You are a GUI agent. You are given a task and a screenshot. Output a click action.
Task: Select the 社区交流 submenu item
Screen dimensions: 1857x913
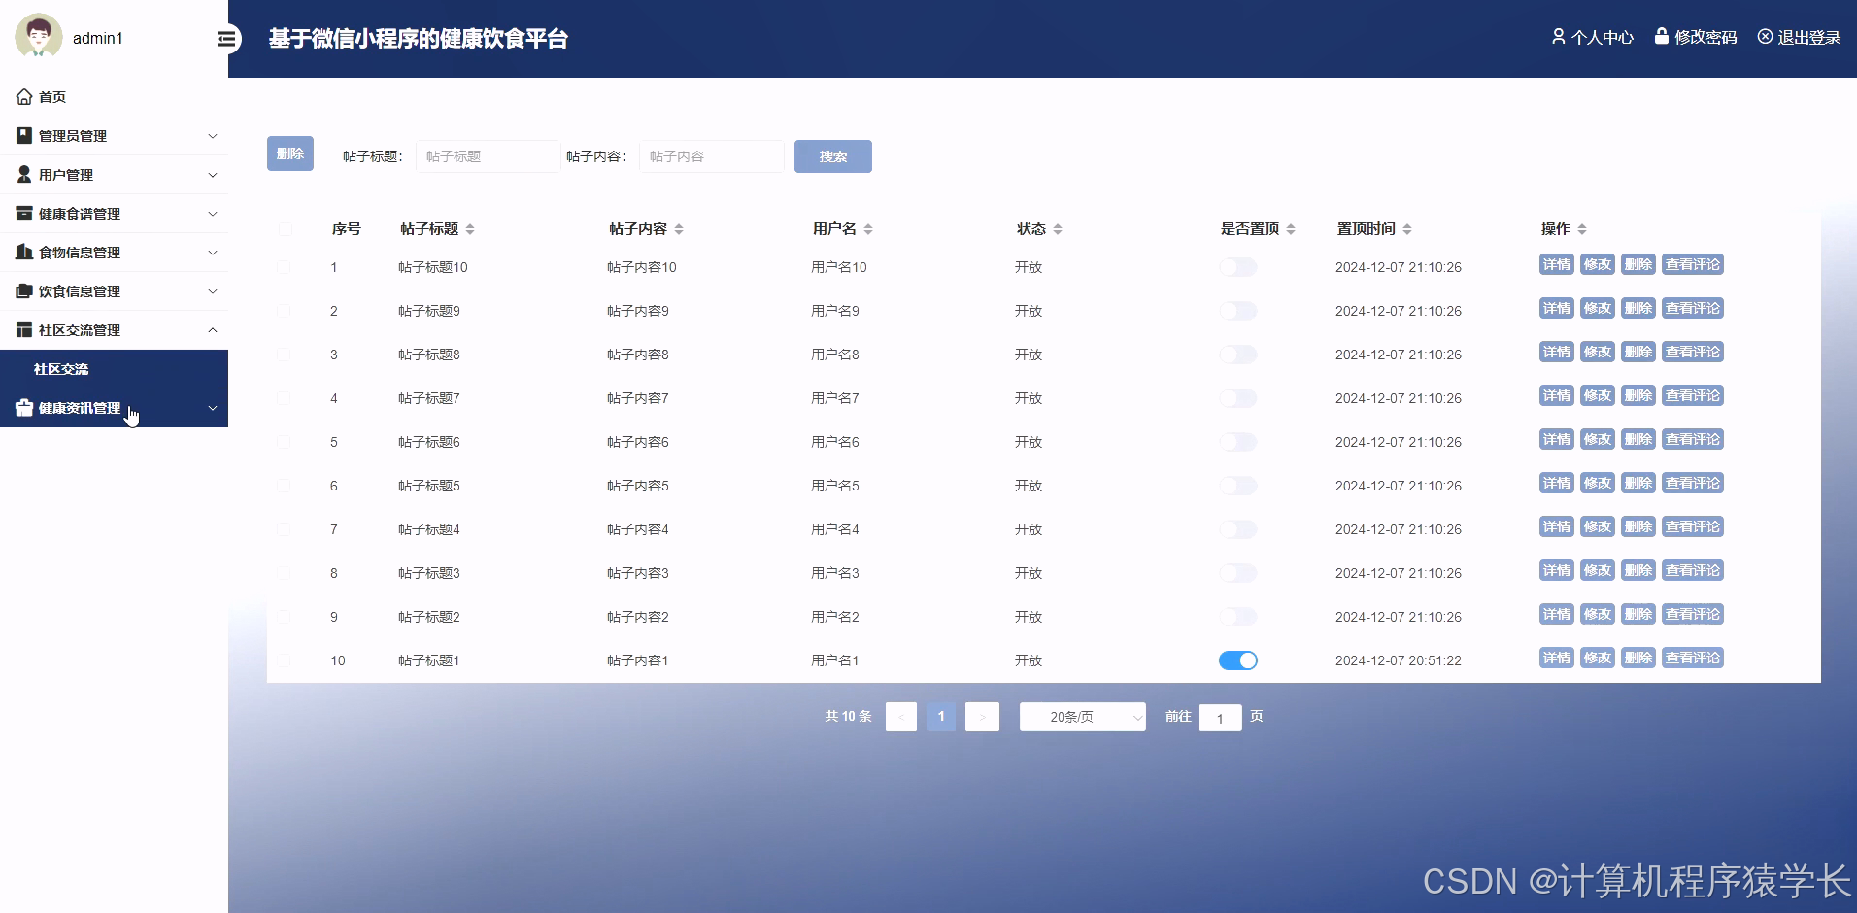61,369
